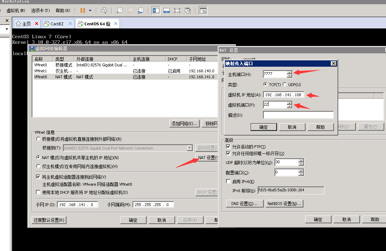386x251 pixels.
Task: Open the 虚拟机(M) menu
Action: coord(16,11)
